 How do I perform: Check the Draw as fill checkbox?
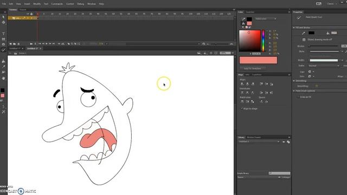(x=298, y=97)
